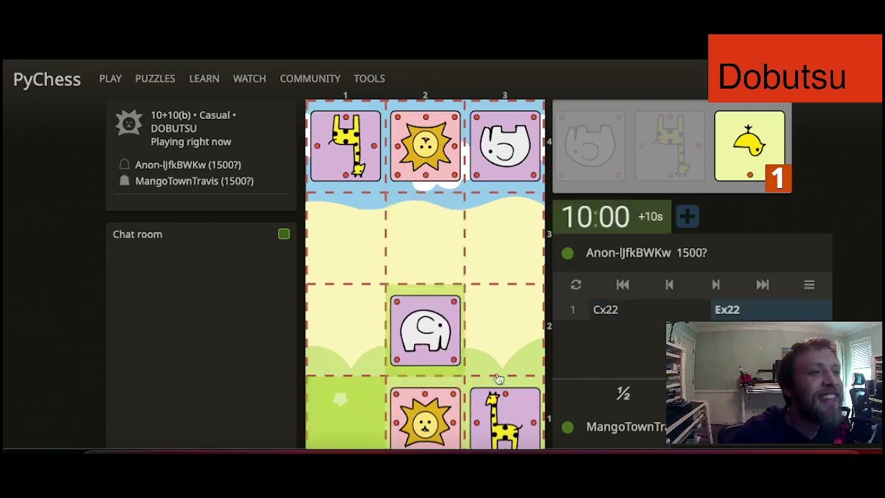Step back one move
Viewport: 885px width, 498px height.
pos(669,284)
